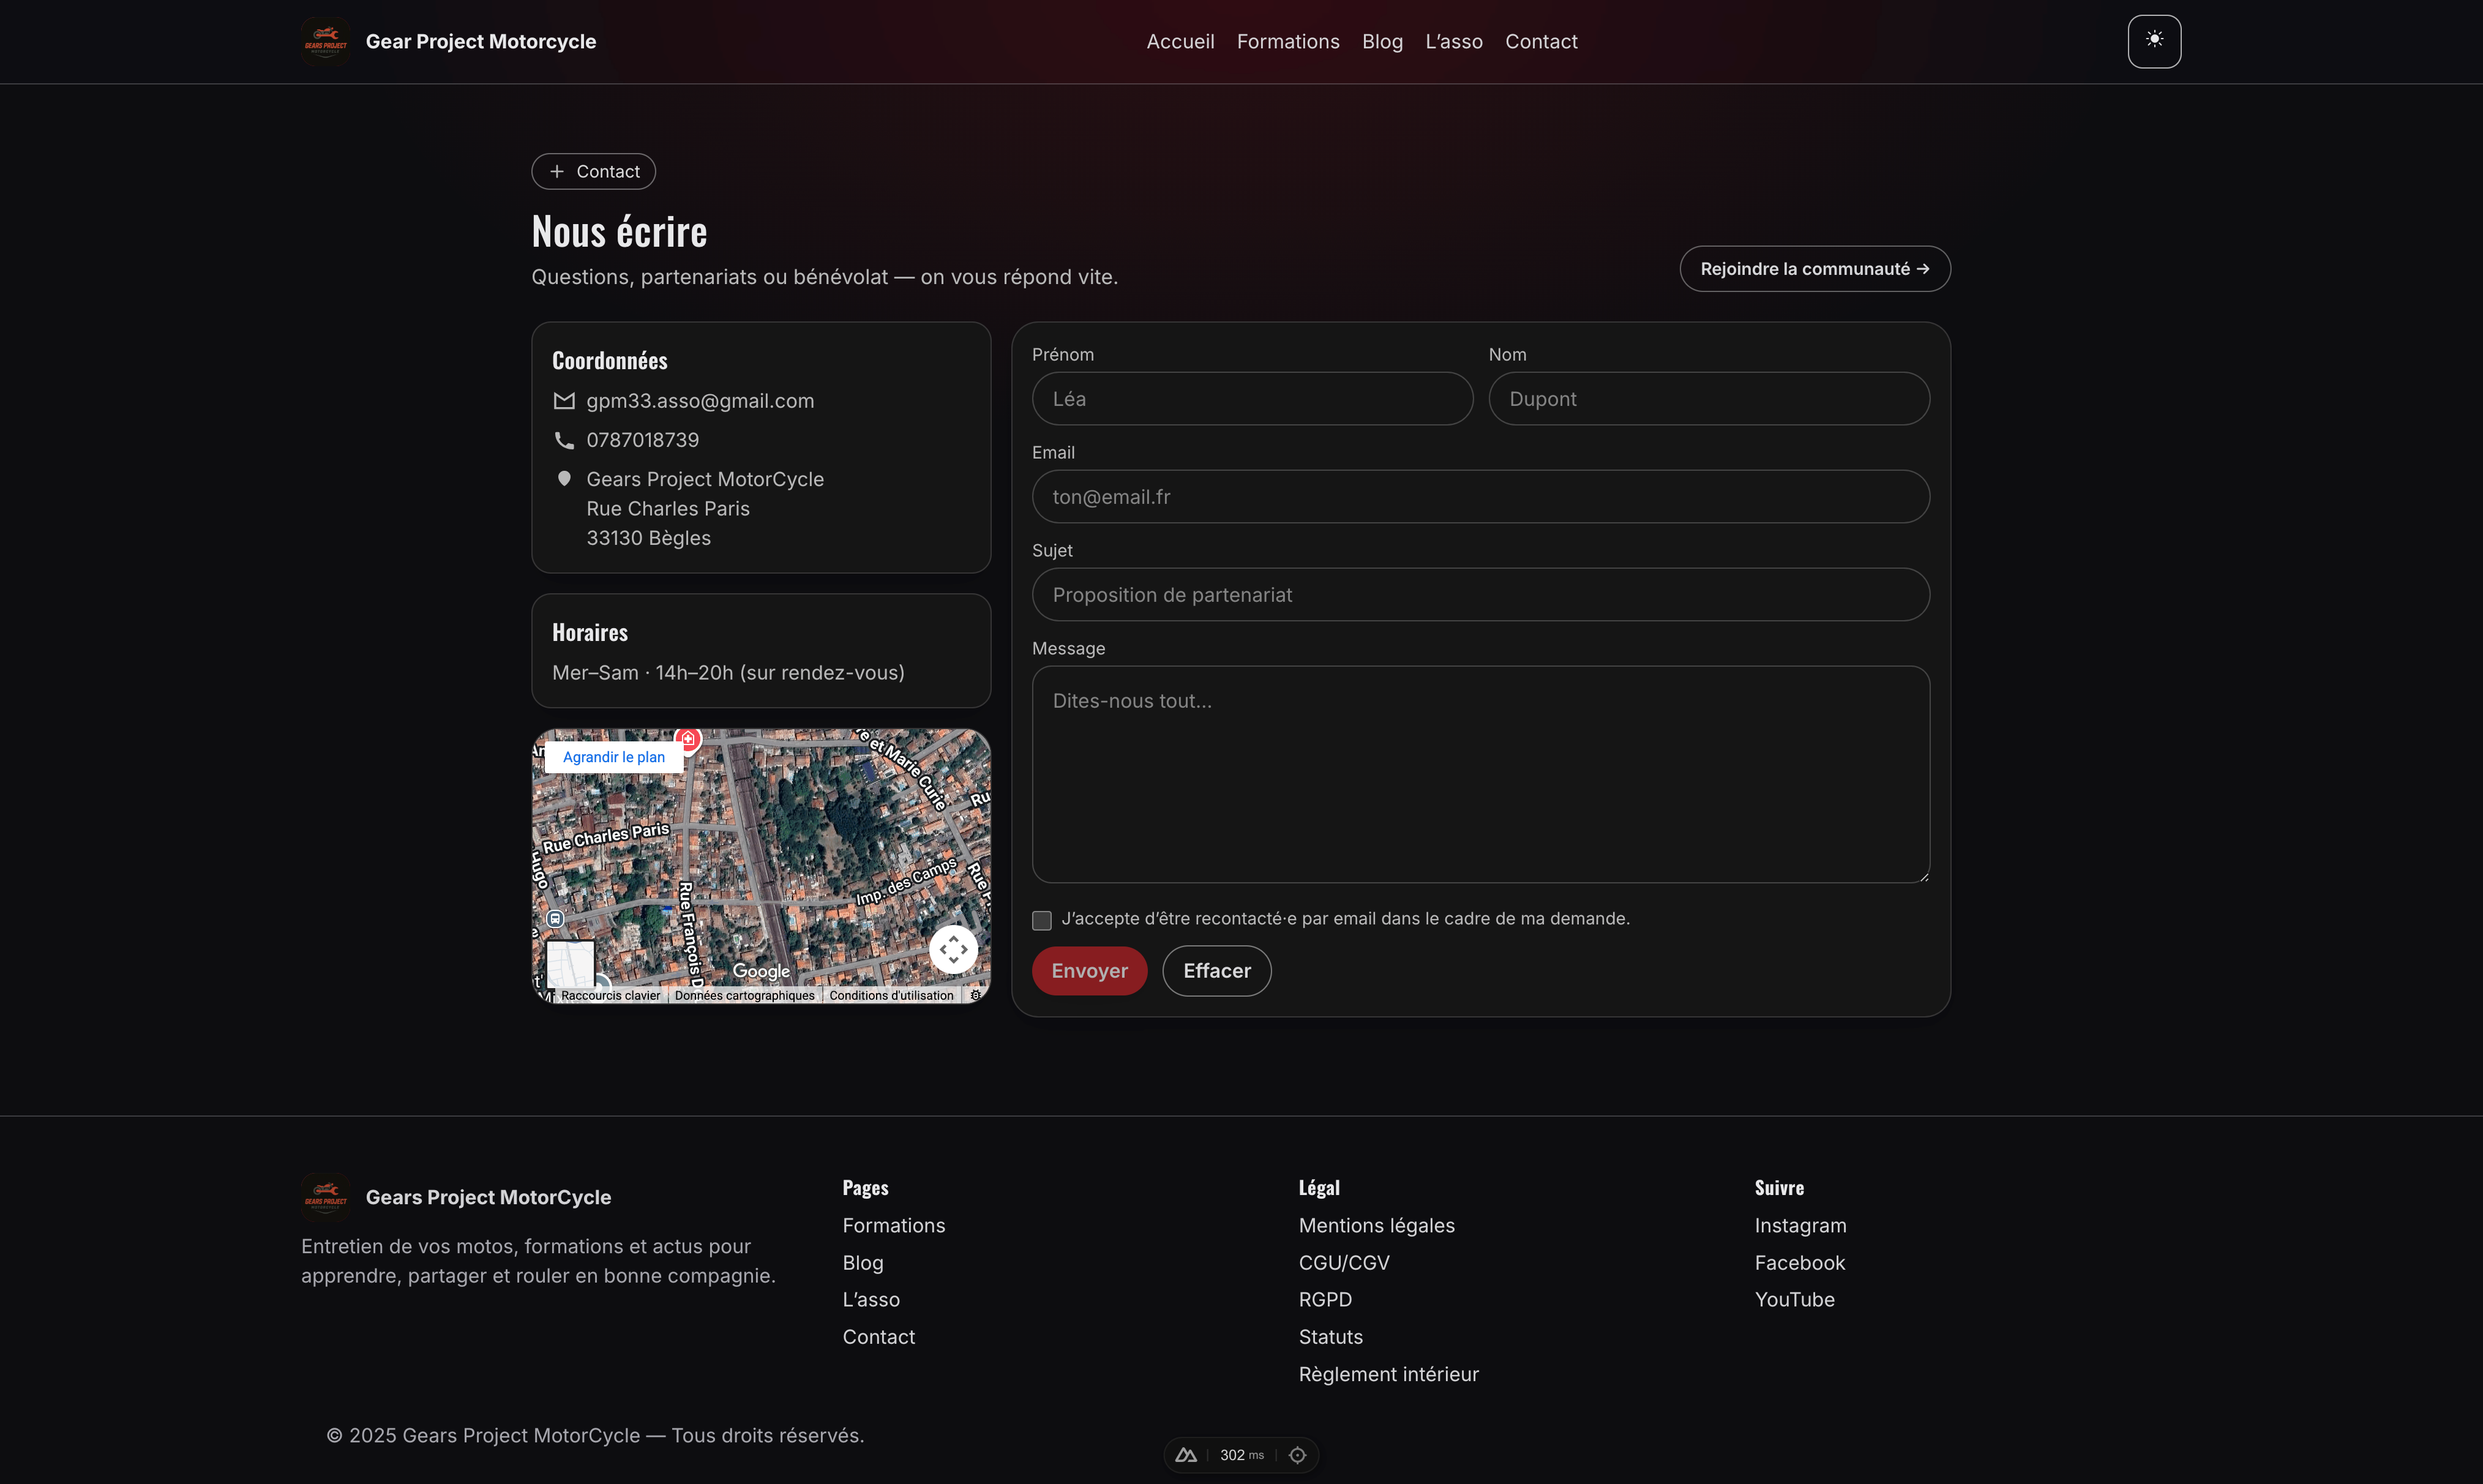
Task: Click into the Message text area
Action: tap(1480, 774)
